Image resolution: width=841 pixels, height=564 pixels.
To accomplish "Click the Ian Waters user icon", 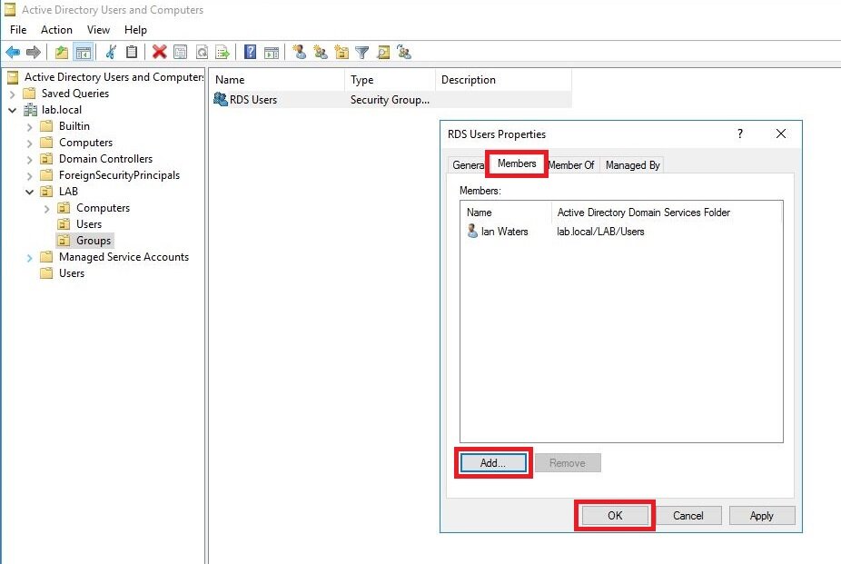I will 472,231.
